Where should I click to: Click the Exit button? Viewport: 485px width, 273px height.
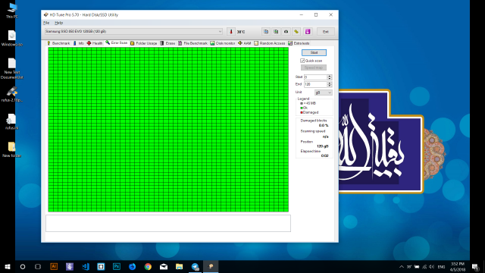click(326, 32)
